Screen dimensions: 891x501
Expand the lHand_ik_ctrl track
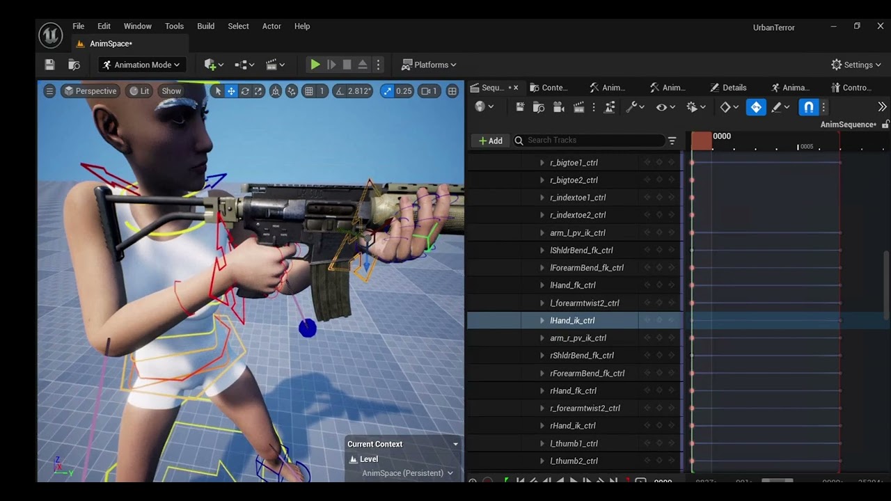(x=542, y=321)
